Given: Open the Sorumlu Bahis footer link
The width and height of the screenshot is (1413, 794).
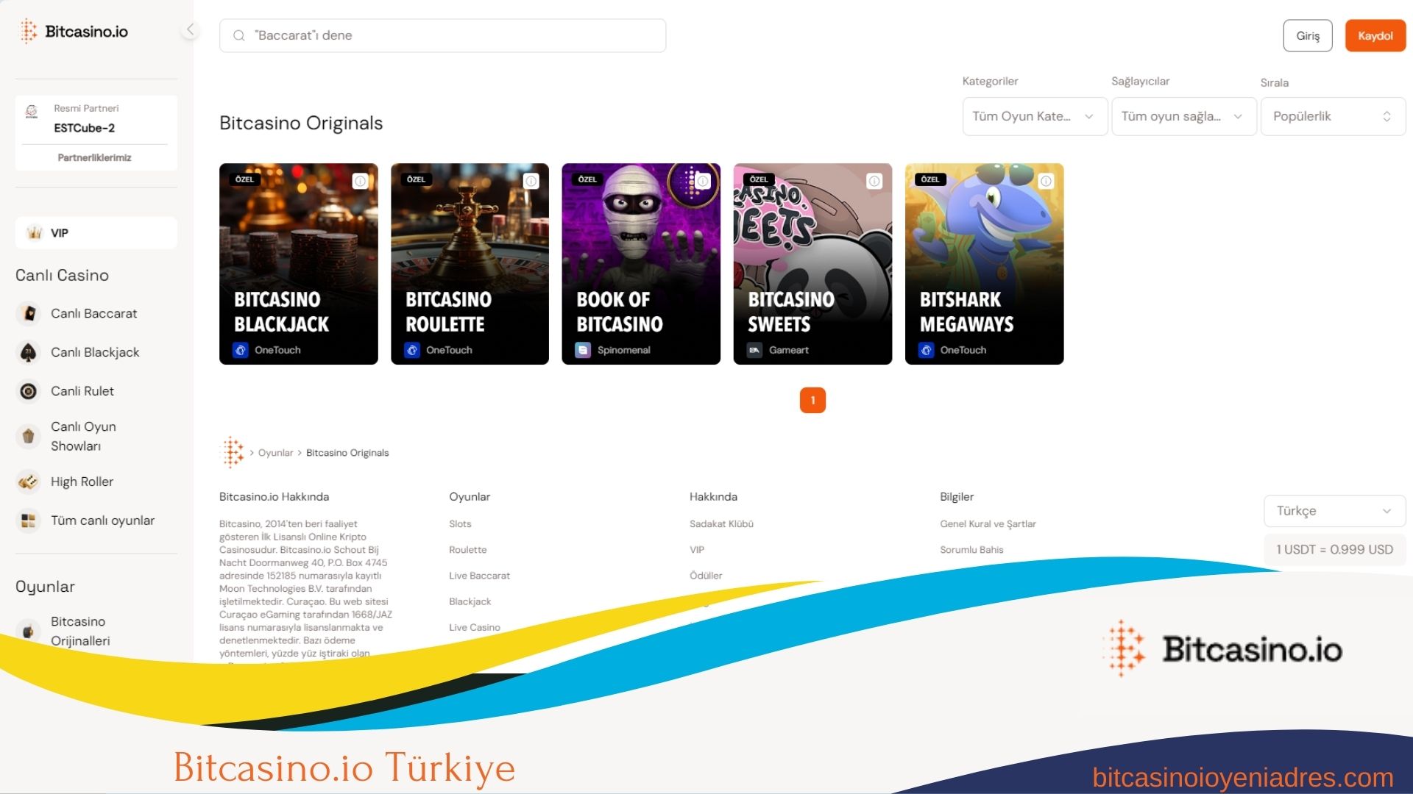Looking at the screenshot, I should coord(971,550).
